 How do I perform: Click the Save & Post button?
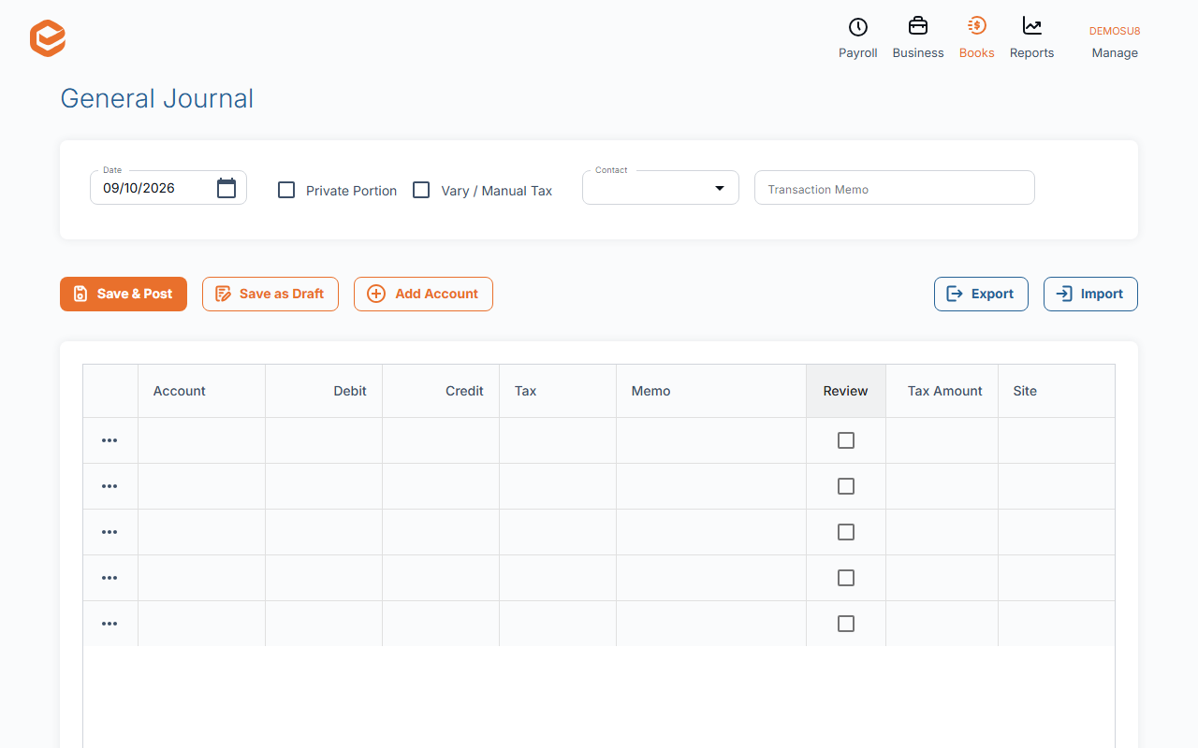click(124, 294)
